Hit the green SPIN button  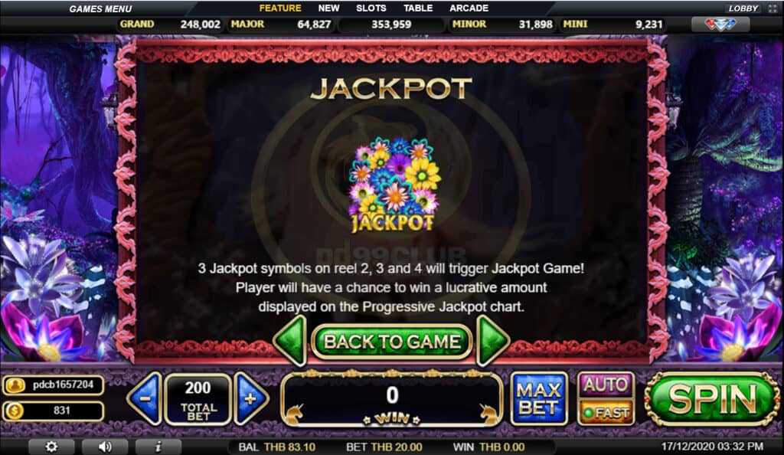712,399
